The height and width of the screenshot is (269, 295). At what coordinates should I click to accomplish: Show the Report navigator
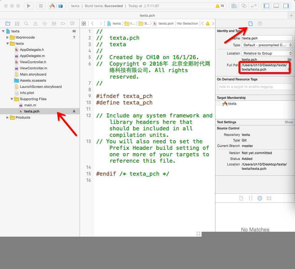[x=72, y=24]
